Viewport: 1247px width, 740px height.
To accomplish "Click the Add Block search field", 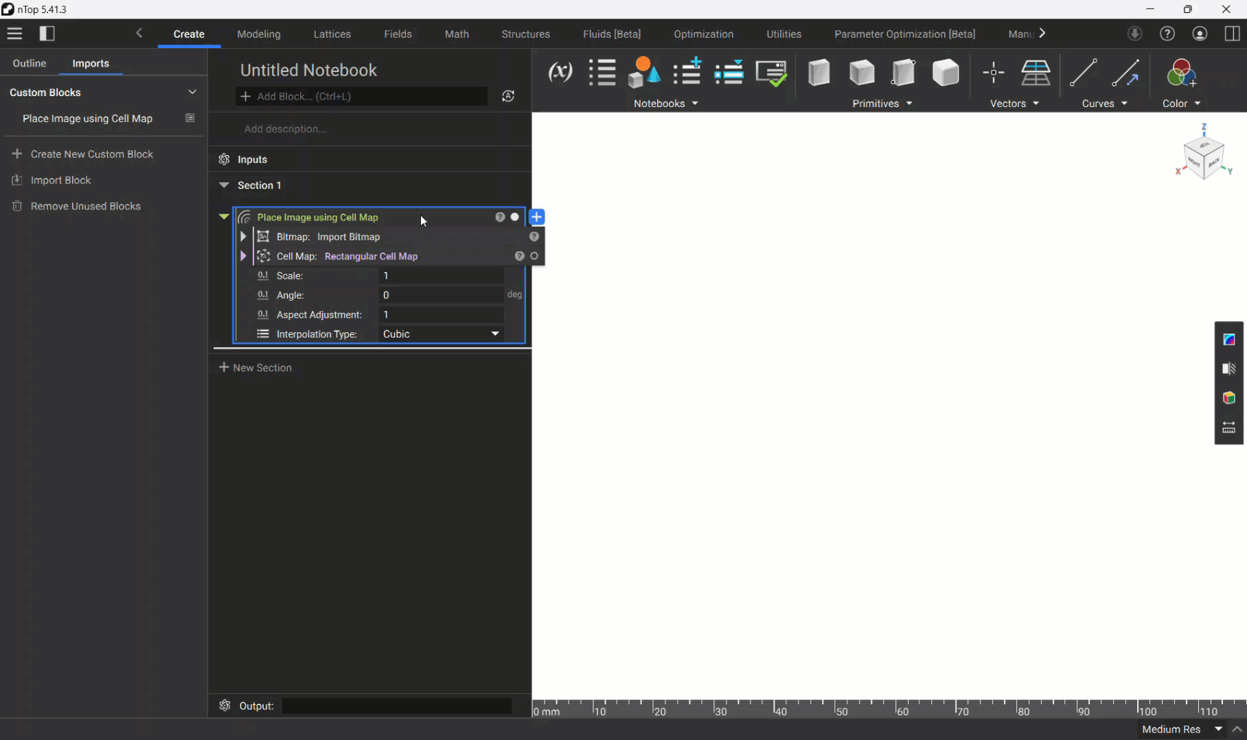I will tap(362, 96).
